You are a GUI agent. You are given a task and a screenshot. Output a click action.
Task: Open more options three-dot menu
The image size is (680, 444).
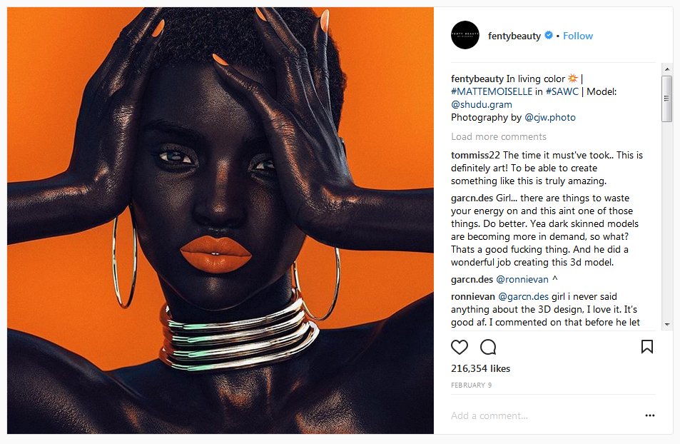(x=649, y=415)
